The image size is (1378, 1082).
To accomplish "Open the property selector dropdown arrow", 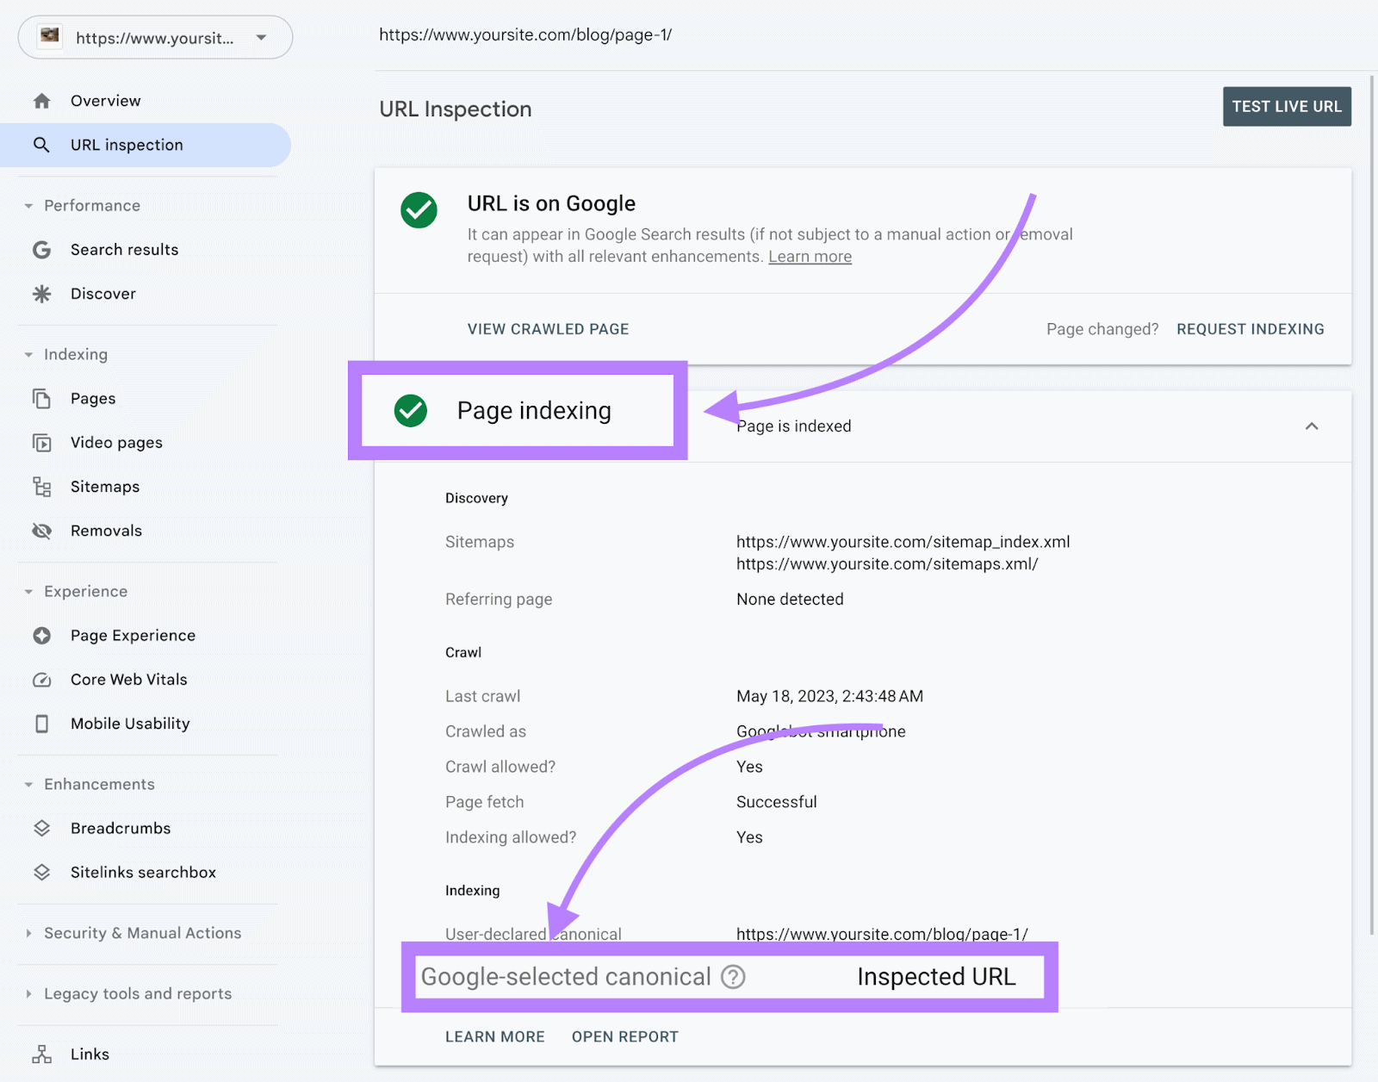I will (x=261, y=38).
